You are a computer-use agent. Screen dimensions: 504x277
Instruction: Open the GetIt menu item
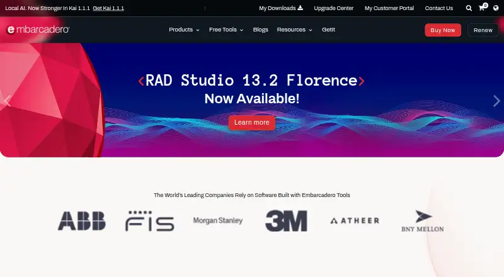[328, 30]
